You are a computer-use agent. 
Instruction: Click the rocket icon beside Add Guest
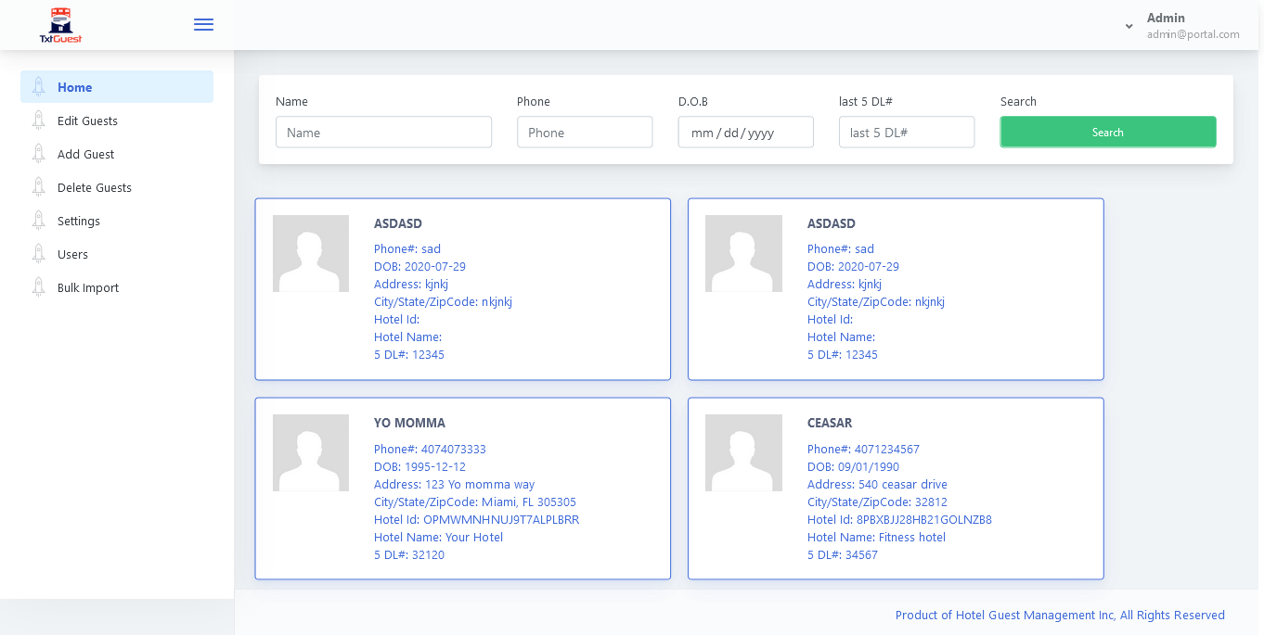pyautogui.click(x=38, y=154)
